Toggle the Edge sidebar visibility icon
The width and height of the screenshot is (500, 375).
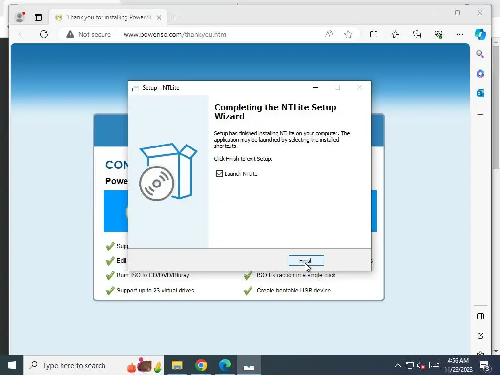click(x=480, y=316)
